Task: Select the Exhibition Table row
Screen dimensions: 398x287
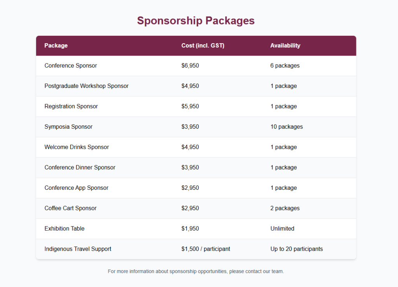Action: point(196,229)
